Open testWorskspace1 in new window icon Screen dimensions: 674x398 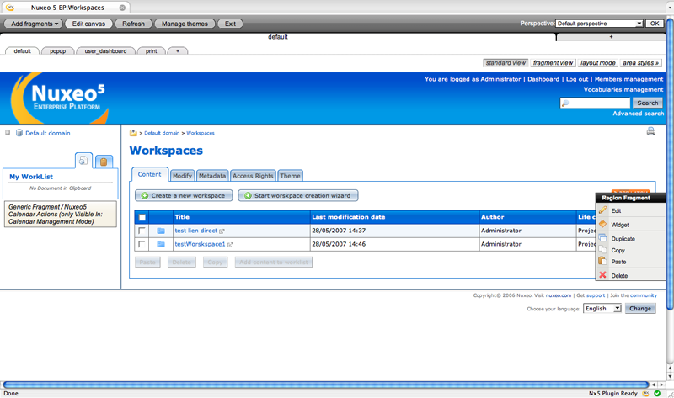point(230,245)
